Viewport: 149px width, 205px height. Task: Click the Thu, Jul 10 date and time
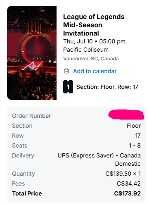coord(94,41)
